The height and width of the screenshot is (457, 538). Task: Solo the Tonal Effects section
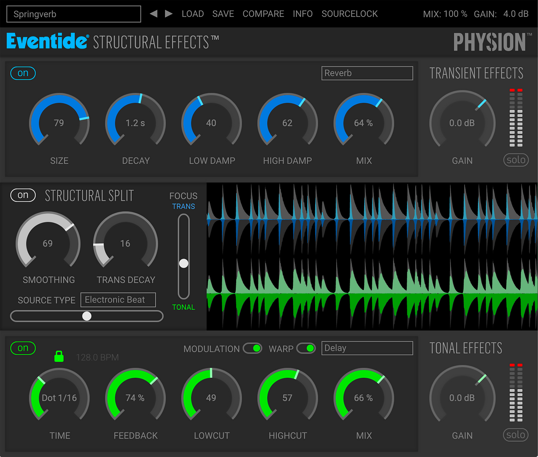(516, 435)
